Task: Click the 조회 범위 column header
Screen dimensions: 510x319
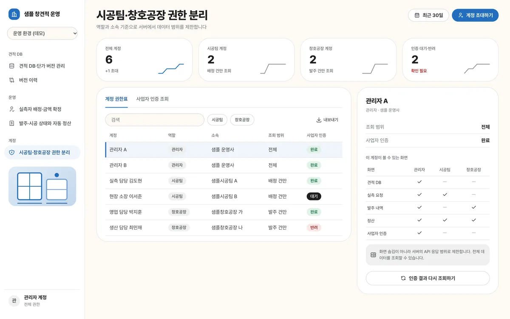Action: click(x=276, y=135)
